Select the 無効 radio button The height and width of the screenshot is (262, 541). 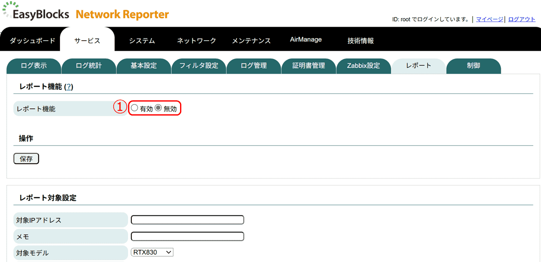point(158,108)
